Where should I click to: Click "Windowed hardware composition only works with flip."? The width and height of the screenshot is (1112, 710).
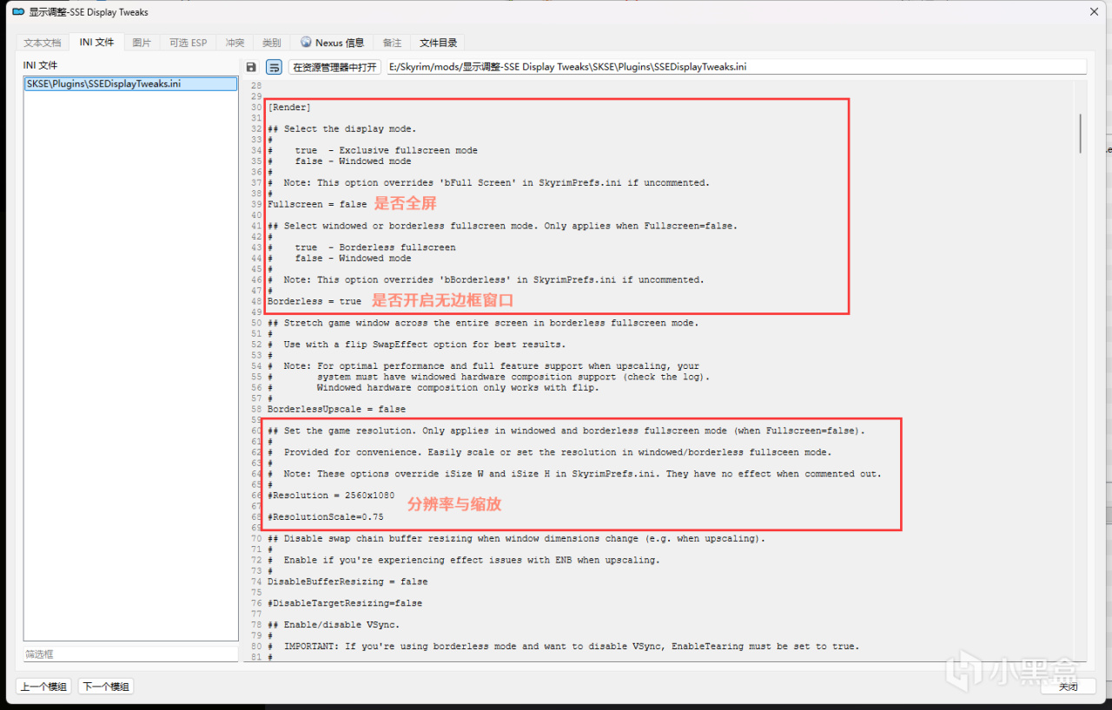coord(458,387)
